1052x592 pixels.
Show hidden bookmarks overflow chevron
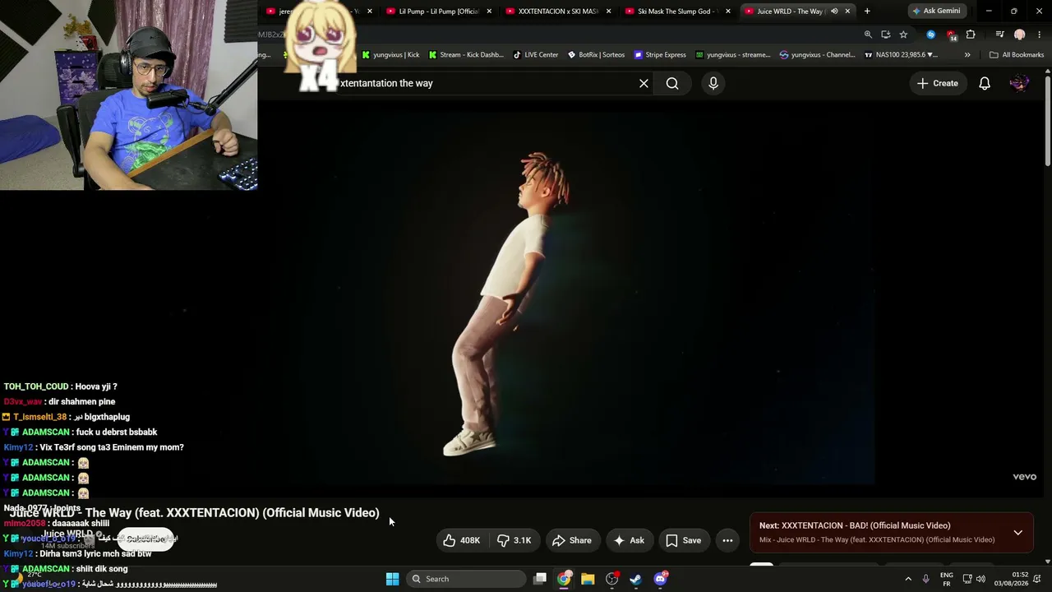pyautogui.click(x=967, y=55)
